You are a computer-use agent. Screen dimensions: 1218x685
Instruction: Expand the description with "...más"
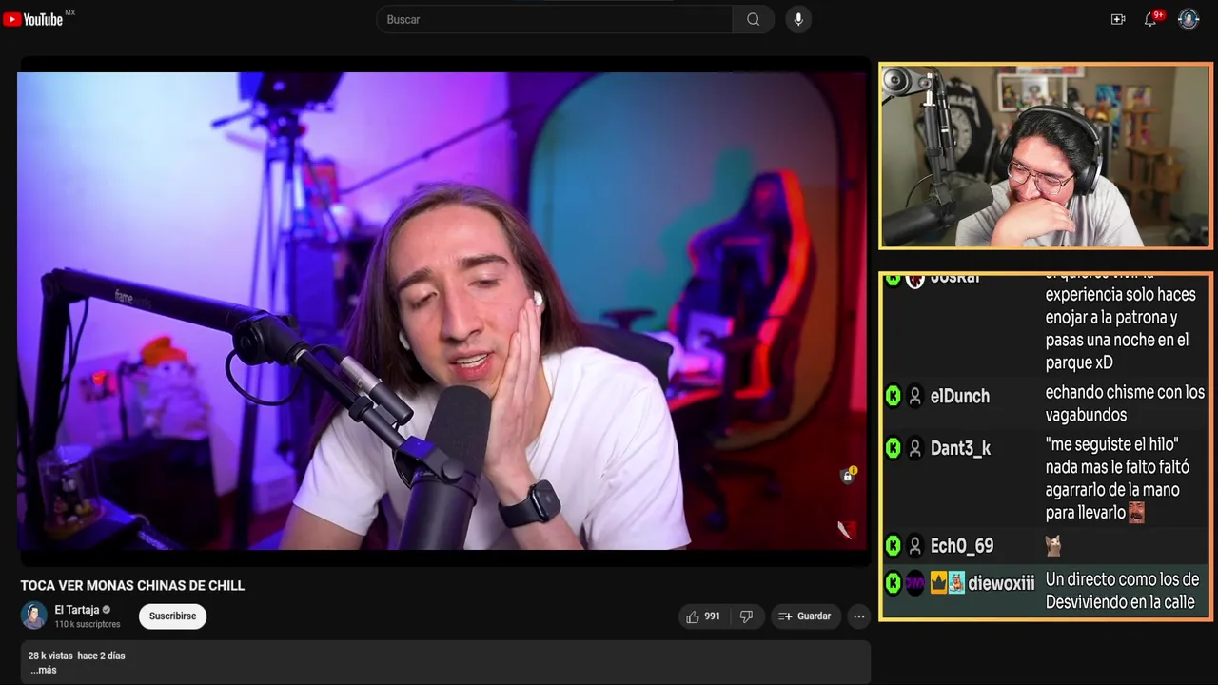click(x=43, y=670)
